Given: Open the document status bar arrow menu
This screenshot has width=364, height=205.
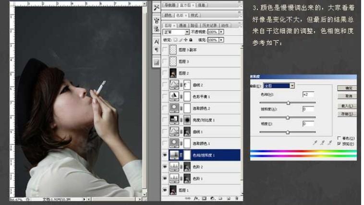Looking at the screenshot, I should (x=85, y=199).
